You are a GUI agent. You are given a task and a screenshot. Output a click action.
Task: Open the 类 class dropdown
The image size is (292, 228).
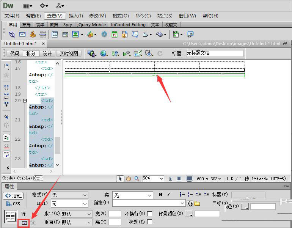point(133,196)
